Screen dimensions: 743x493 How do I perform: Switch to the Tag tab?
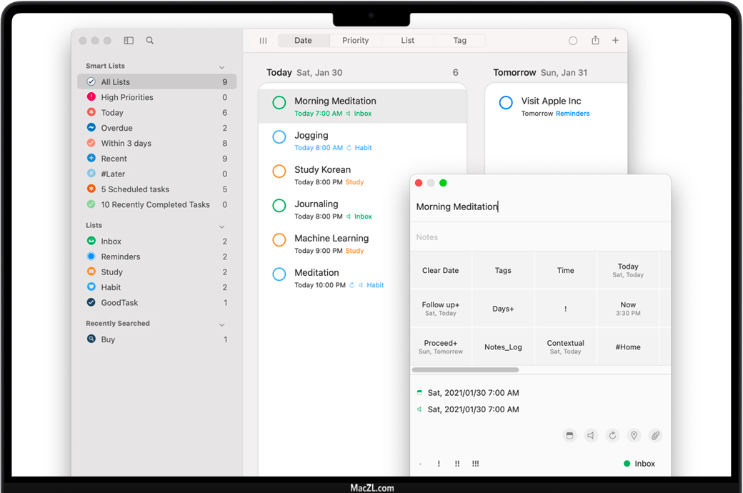click(x=459, y=41)
